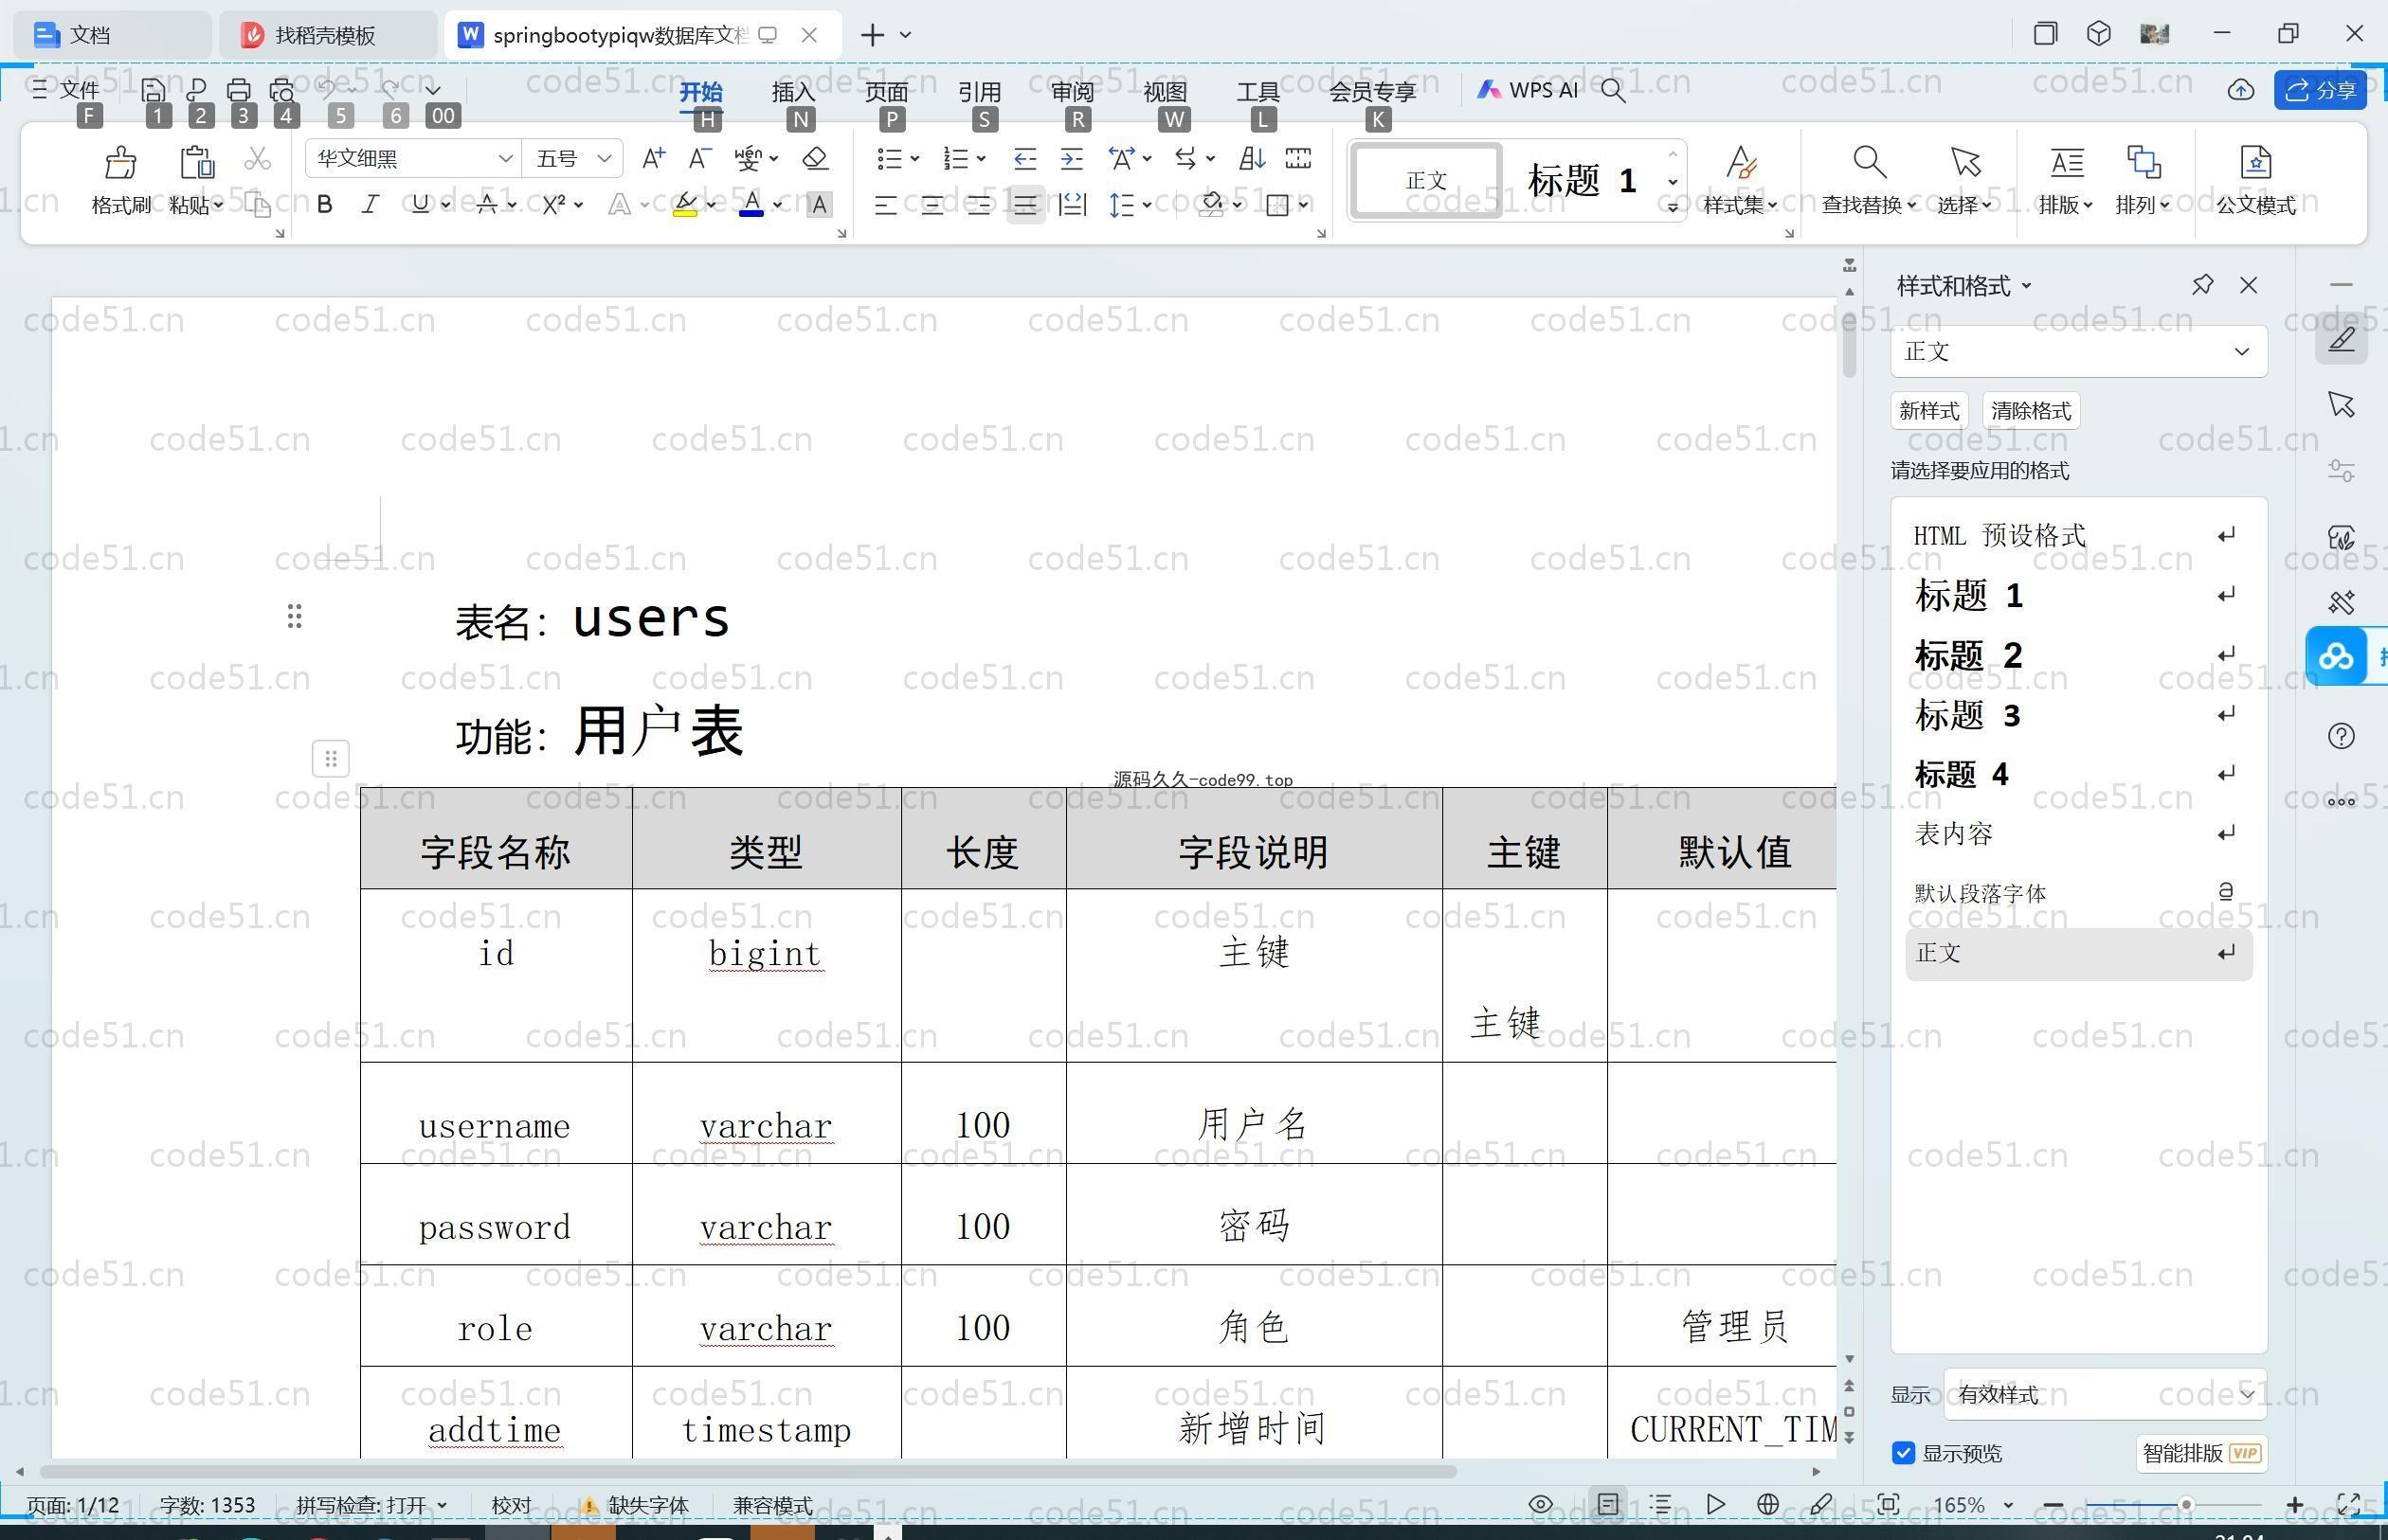The image size is (2388, 1540).
Task: Open the Page (页面) ribbon tab
Action: [x=886, y=90]
